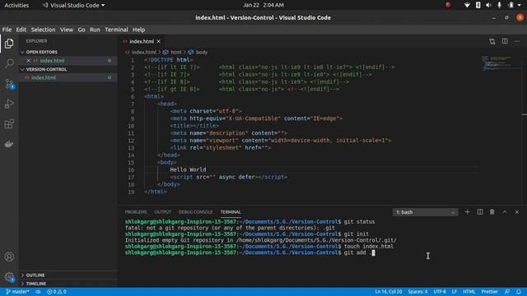The height and width of the screenshot is (296, 527).
Task: Open the clock showing Jan 22 2:04 AM
Action: tap(263, 5)
